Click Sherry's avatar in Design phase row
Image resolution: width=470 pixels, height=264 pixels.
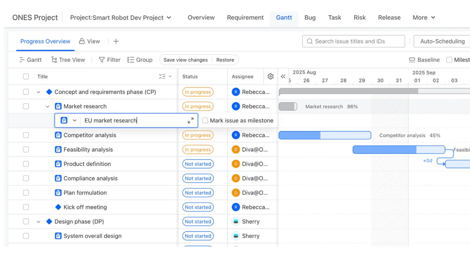point(236,222)
